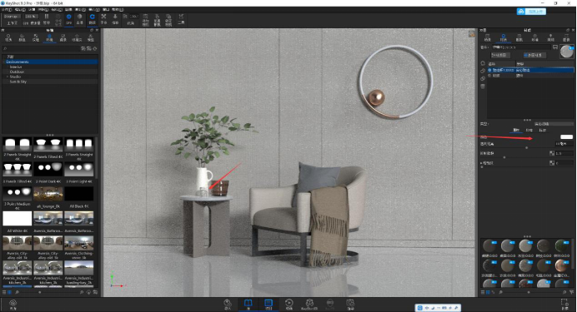Switch to Materials tab in library panel
Screen dimensions: 577x312
[8, 37]
